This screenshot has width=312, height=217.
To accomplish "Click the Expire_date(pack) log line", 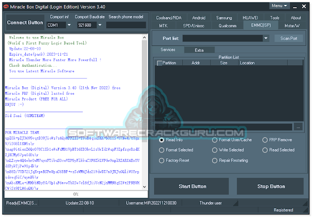I will [39, 54].
